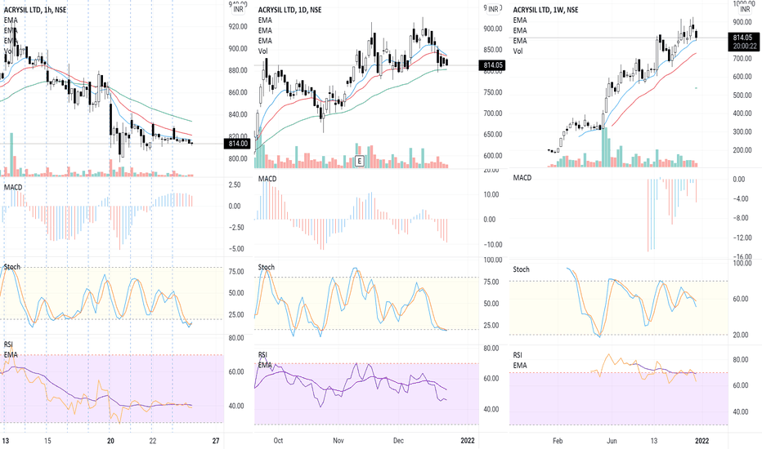Select the topmost EMA legend on the 1W chart
The height and width of the screenshot is (449, 762).
[520, 20]
